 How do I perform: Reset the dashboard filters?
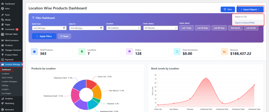[64, 36]
